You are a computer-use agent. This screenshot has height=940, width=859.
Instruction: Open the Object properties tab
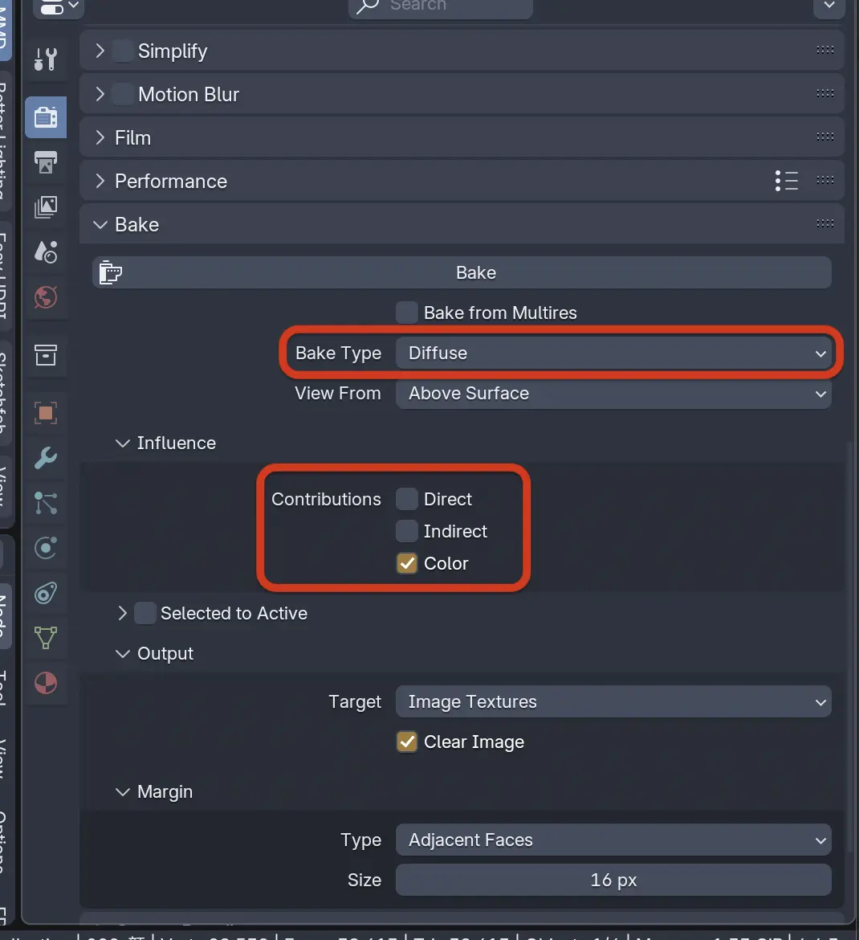[x=46, y=413]
